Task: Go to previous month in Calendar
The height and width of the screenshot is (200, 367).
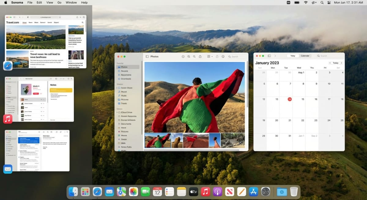Action: coord(330,63)
